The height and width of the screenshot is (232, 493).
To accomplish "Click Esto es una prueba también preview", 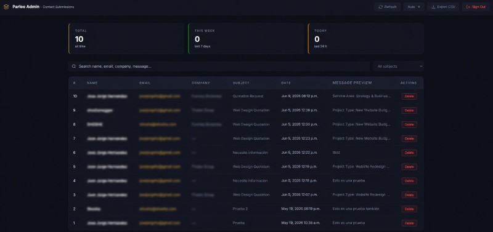I will click(x=356, y=209).
